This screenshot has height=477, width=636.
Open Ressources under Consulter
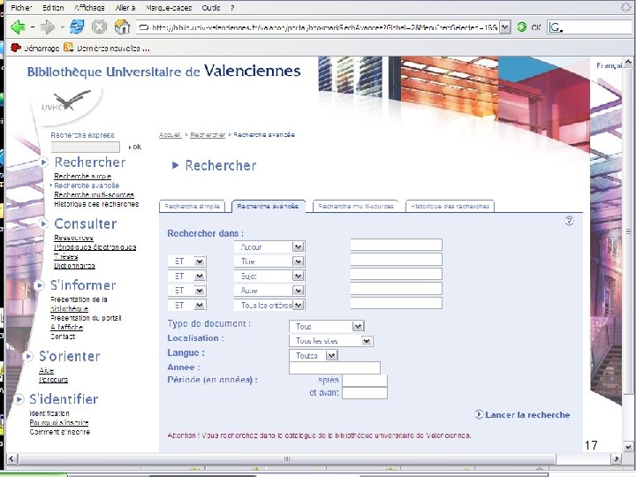[73, 238]
